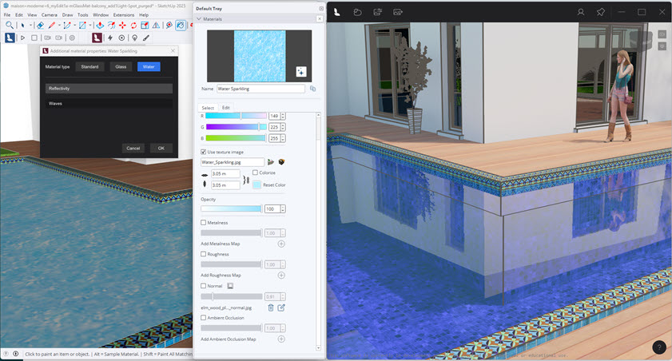
Task: Expand the Waves section
Action: 109,103
